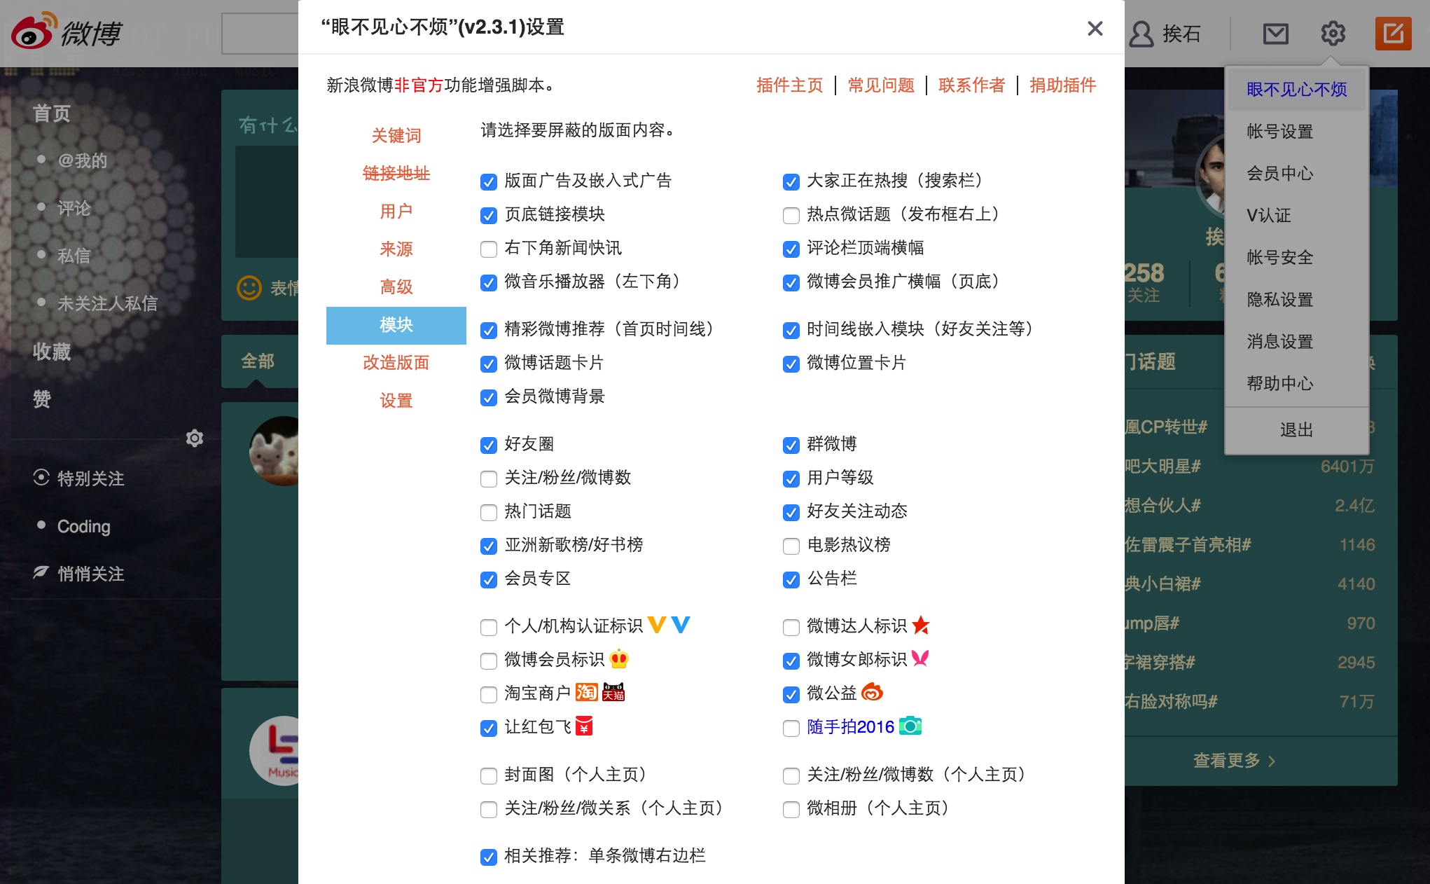Open the 高级 tab
This screenshot has height=884, width=1430.
[x=396, y=286]
